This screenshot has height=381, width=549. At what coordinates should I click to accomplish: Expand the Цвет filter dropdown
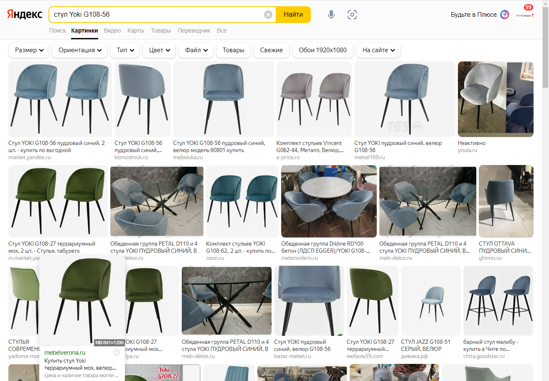pos(160,50)
